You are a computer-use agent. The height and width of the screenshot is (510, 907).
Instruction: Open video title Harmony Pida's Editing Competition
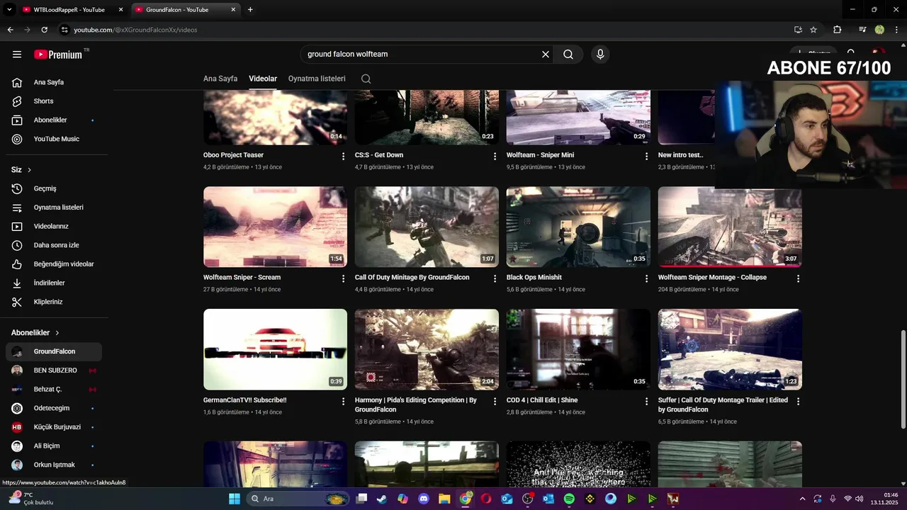(x=416, y=404)
